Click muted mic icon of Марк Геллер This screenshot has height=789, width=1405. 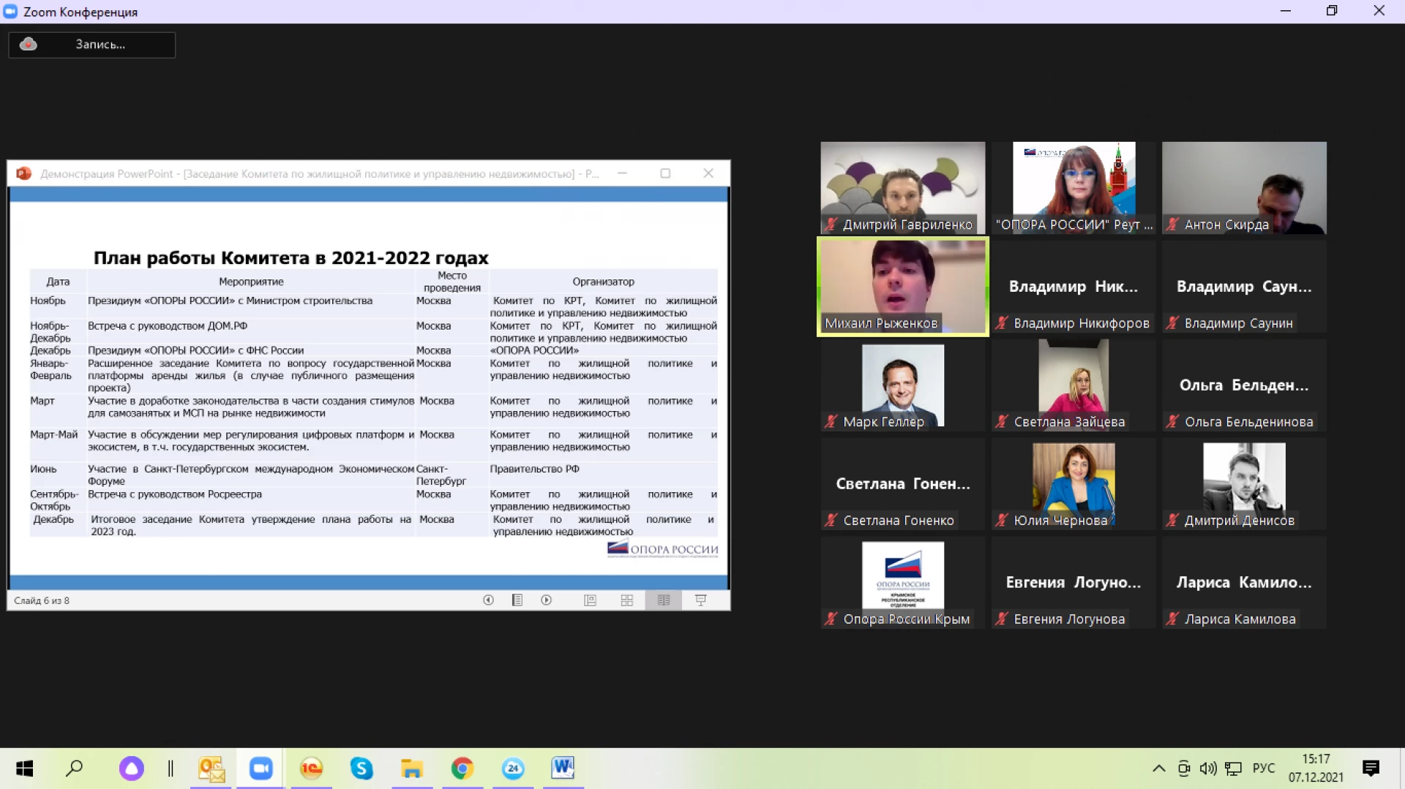click(831, 422)
